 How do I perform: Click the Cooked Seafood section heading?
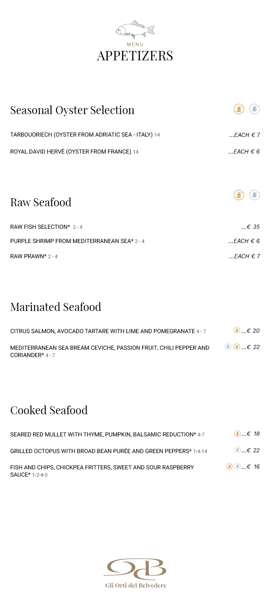click(x=49, y=410)
